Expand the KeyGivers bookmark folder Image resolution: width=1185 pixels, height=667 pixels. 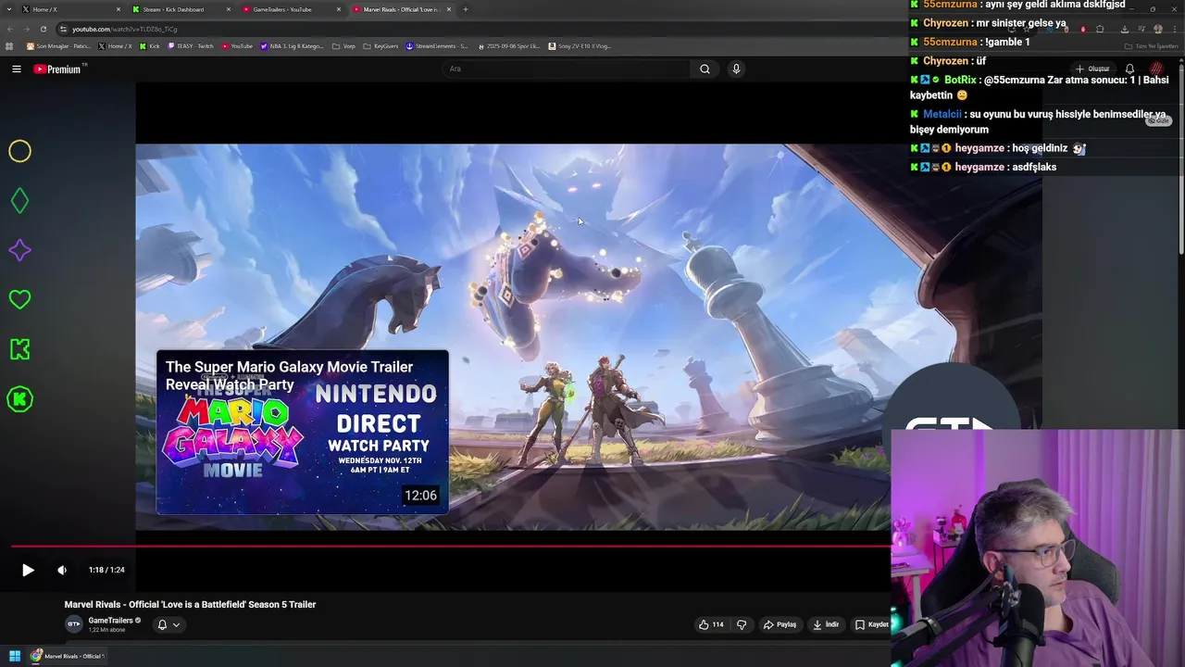pyautogui.click(x=380, y=45)
